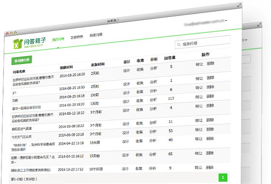Click the 问卷名称 column header
Screen dimensions: 271x184
pos(19,72)
